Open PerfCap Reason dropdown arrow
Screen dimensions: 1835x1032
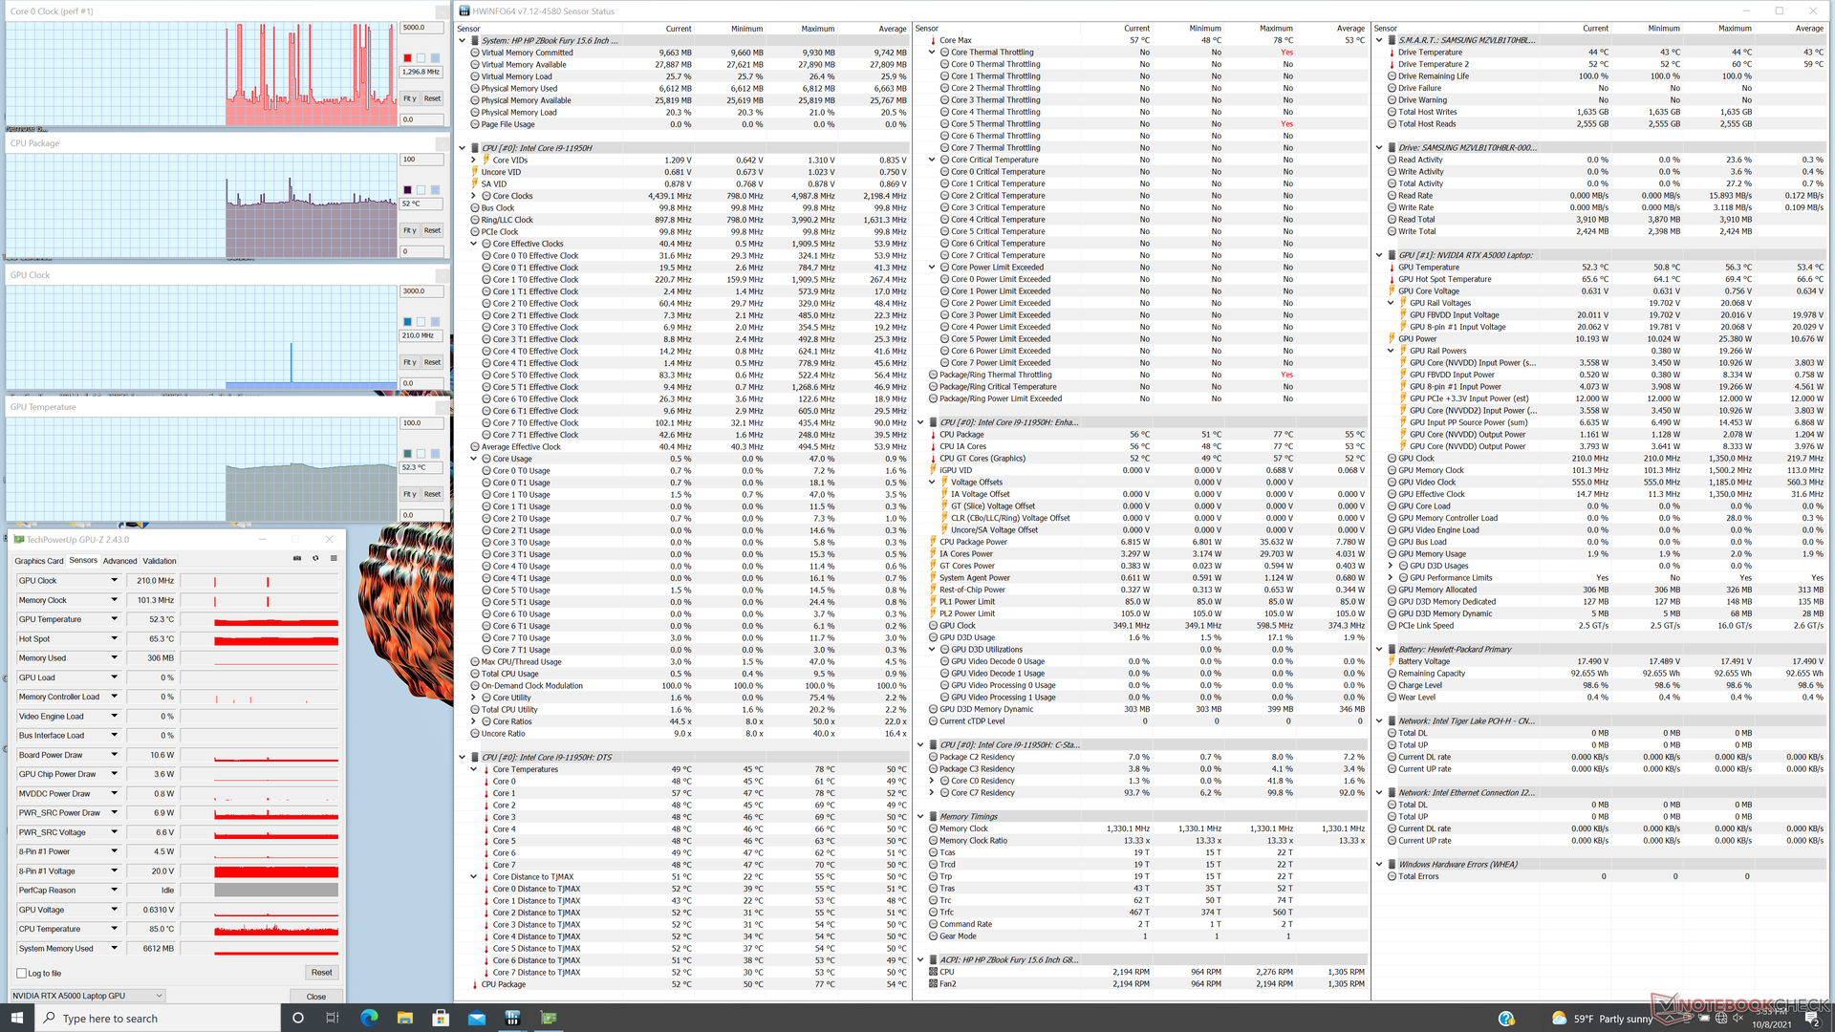pos(114,890)
